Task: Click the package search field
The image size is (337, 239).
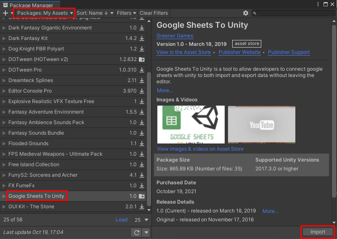Action: pos(294,13)
